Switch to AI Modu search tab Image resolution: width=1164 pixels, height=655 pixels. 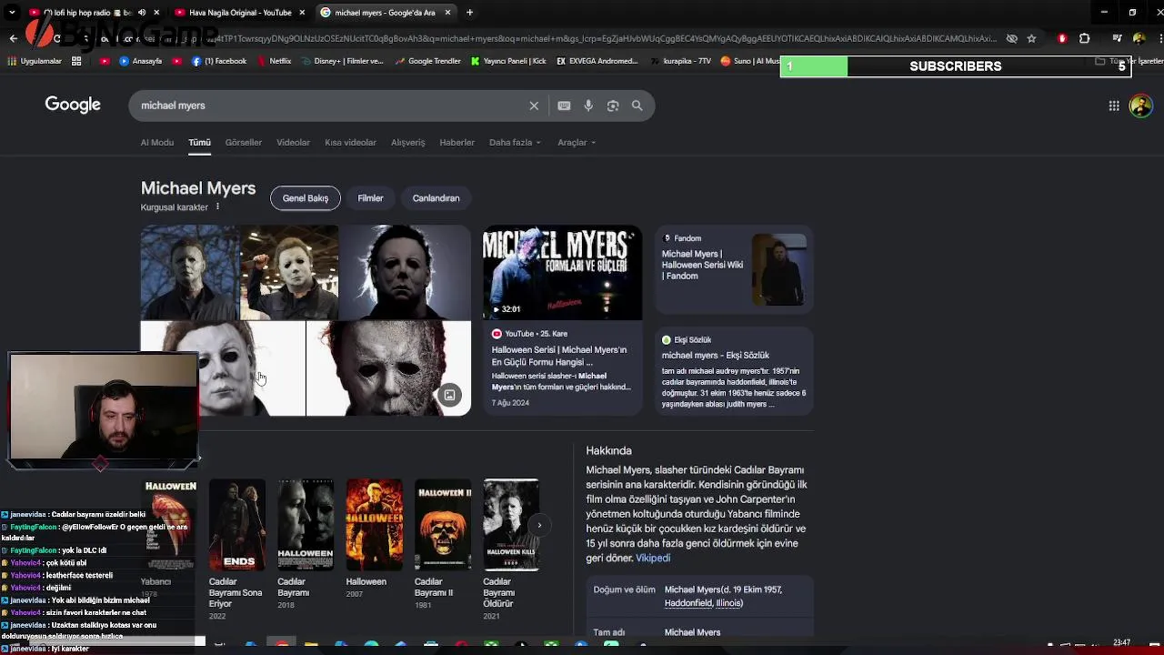coord(157,143)
